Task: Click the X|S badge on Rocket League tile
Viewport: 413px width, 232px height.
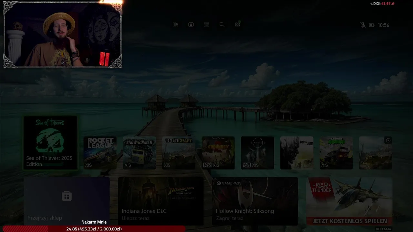Action: (88, 165)
